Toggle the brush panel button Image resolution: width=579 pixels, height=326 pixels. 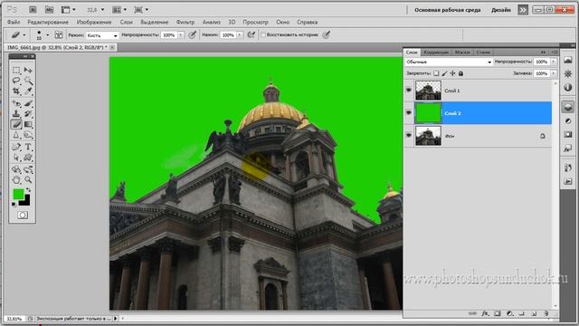(x=59, y=34)
